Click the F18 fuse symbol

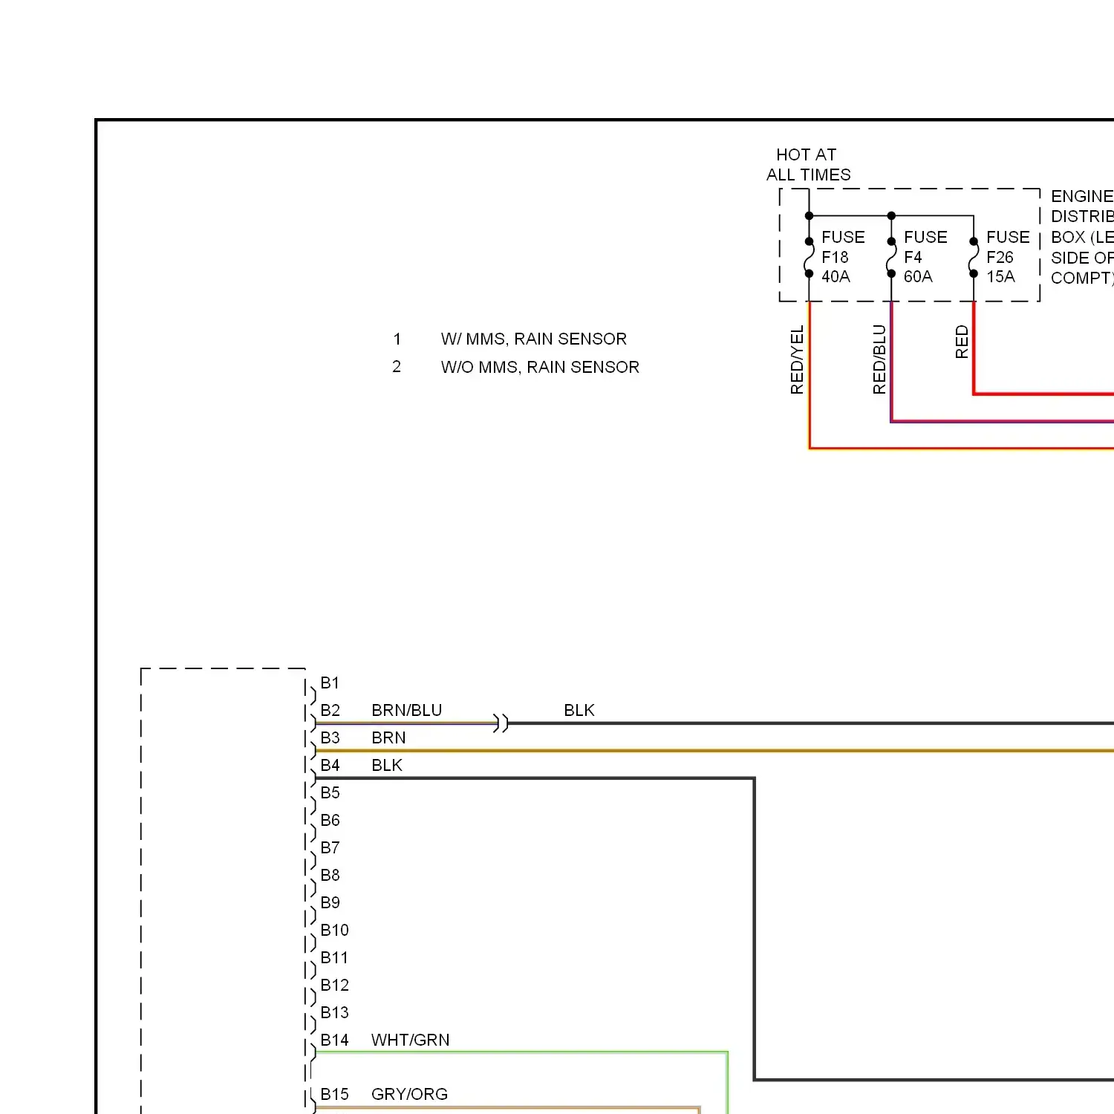tap(809, 258)
